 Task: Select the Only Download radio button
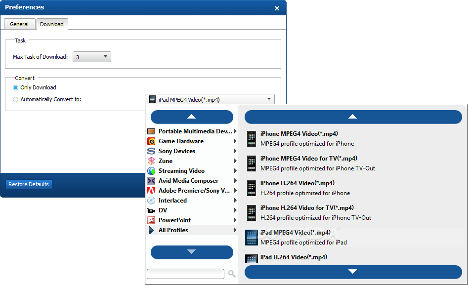tap(15, 88)
